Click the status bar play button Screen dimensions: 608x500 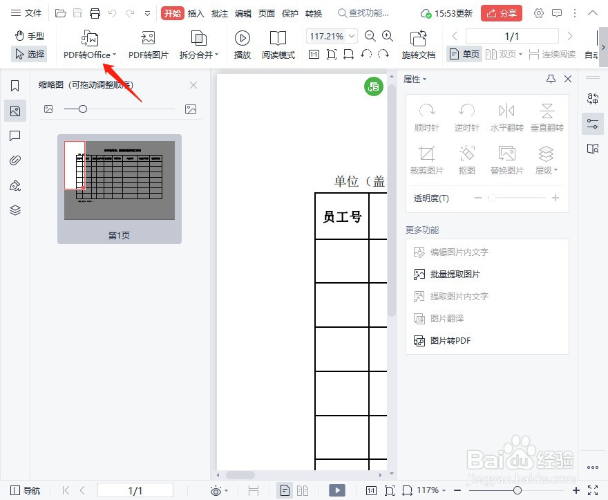pyautogui.click(x=337, y=490)
